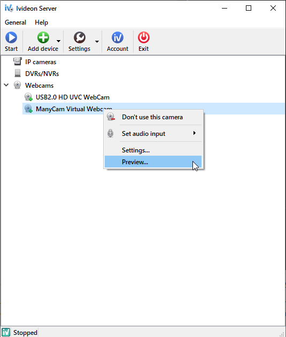Image resolution: width=286 pixels, height=337 pixels.
Task: Click the Settings wrench toolbar icon
Action: pyautogui.click(x=80, y=37)
